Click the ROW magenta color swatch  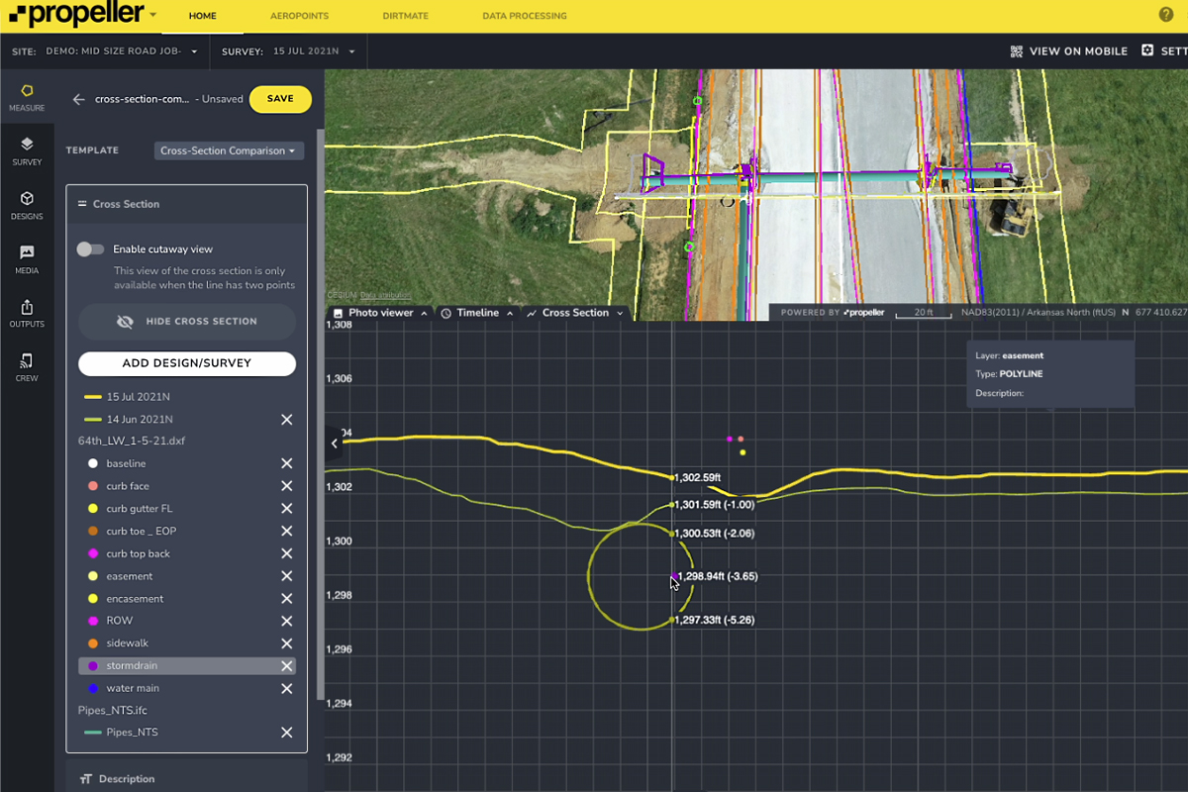(93, 621)
